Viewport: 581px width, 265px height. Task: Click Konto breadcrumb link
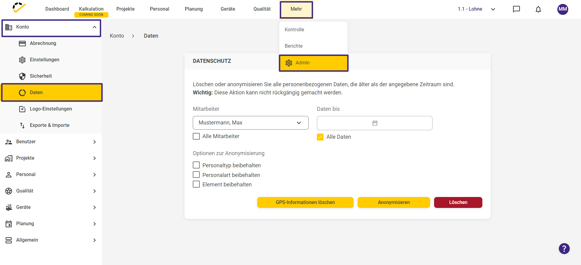coord(117,36)
